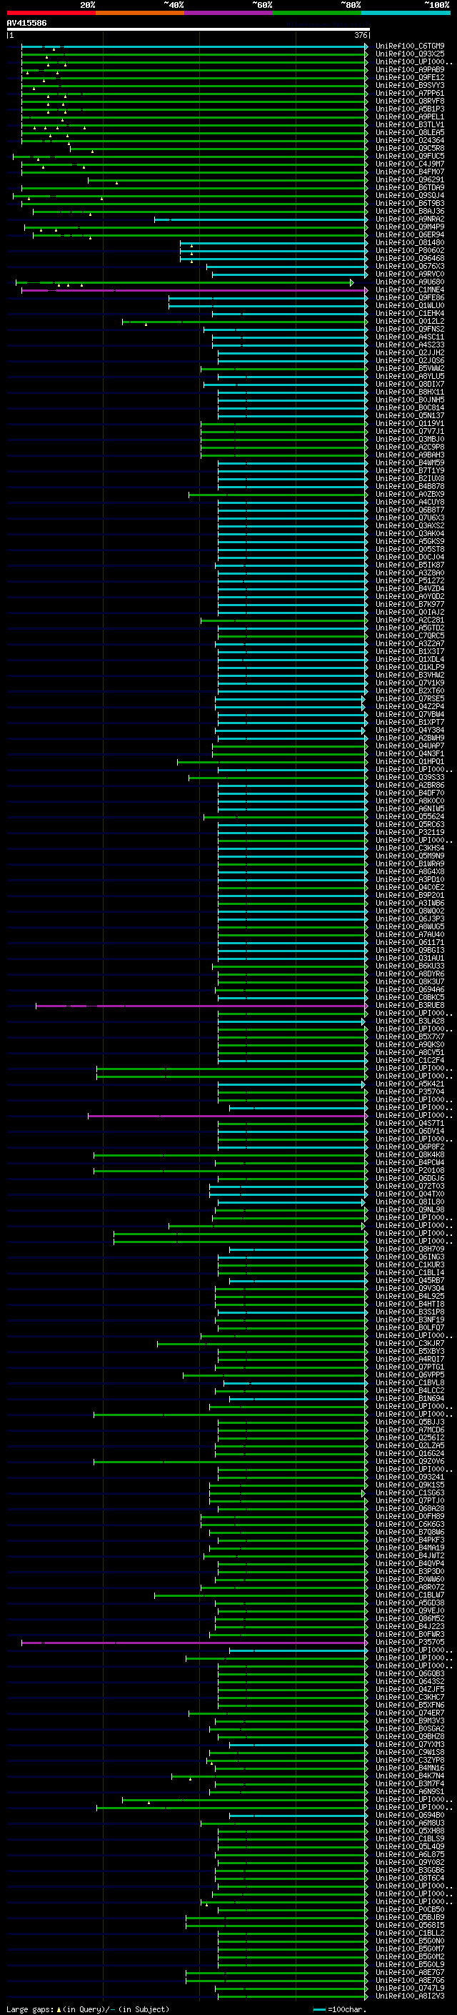
Task: Select hit label UniRef100_B3LA28
Action: pyautogui.click(x=409, y=1021)
